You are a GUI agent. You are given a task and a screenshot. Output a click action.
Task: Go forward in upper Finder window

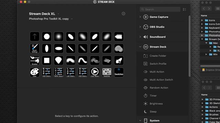click(x=209, y=9)
